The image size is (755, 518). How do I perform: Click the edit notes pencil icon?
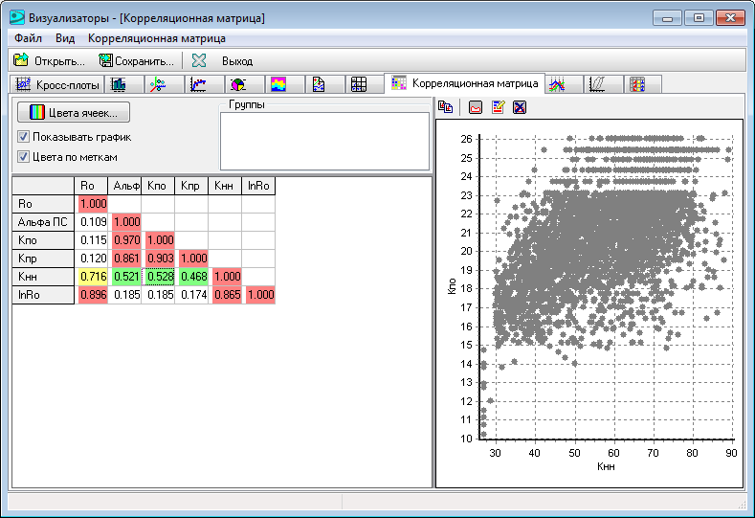(x=498, y=107)
